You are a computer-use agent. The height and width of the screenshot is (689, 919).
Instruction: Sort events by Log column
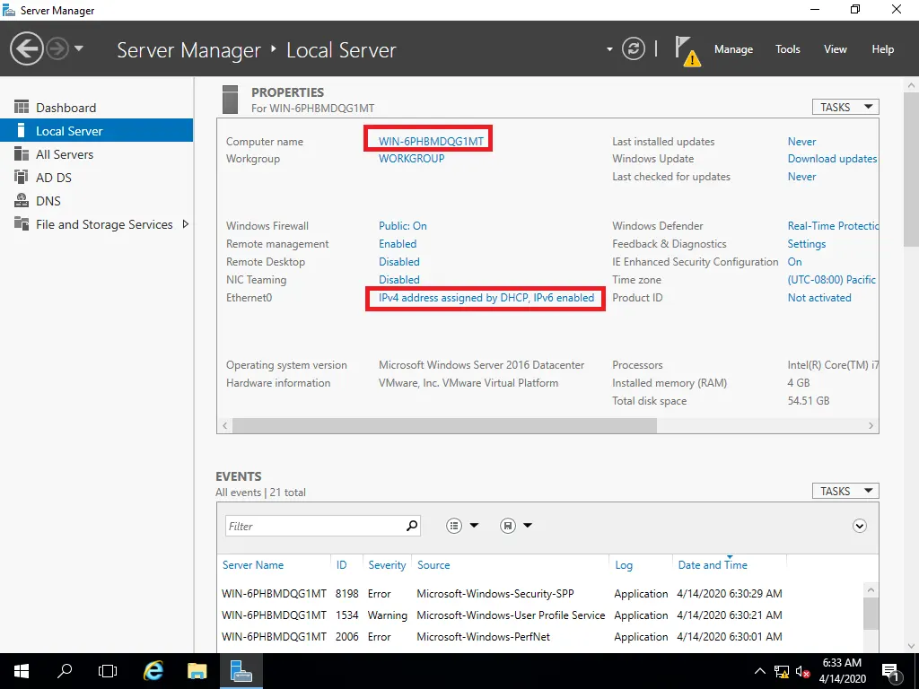pos(624,565)
